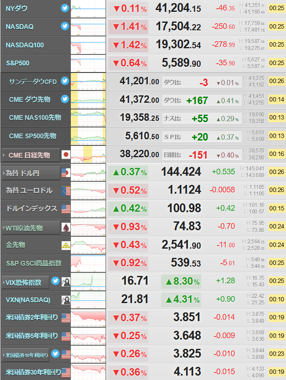The width and height of the screenshot is (286, 380).
Task: Open Twitter icon next to サンデーダウCFD
Action: [65, 81]
